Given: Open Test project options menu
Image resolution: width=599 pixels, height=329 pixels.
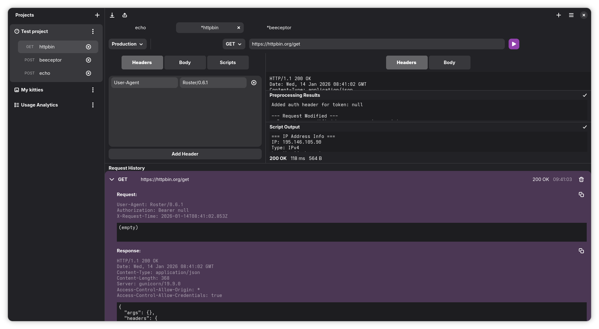Looking at the screenshot, I should [93, 31].
